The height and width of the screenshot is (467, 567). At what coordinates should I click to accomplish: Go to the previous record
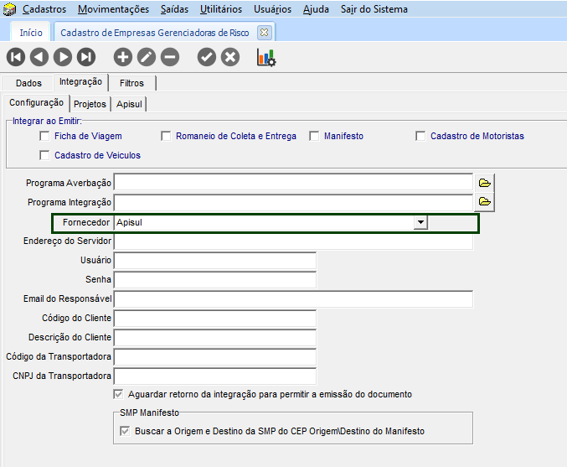pos(39,57)
